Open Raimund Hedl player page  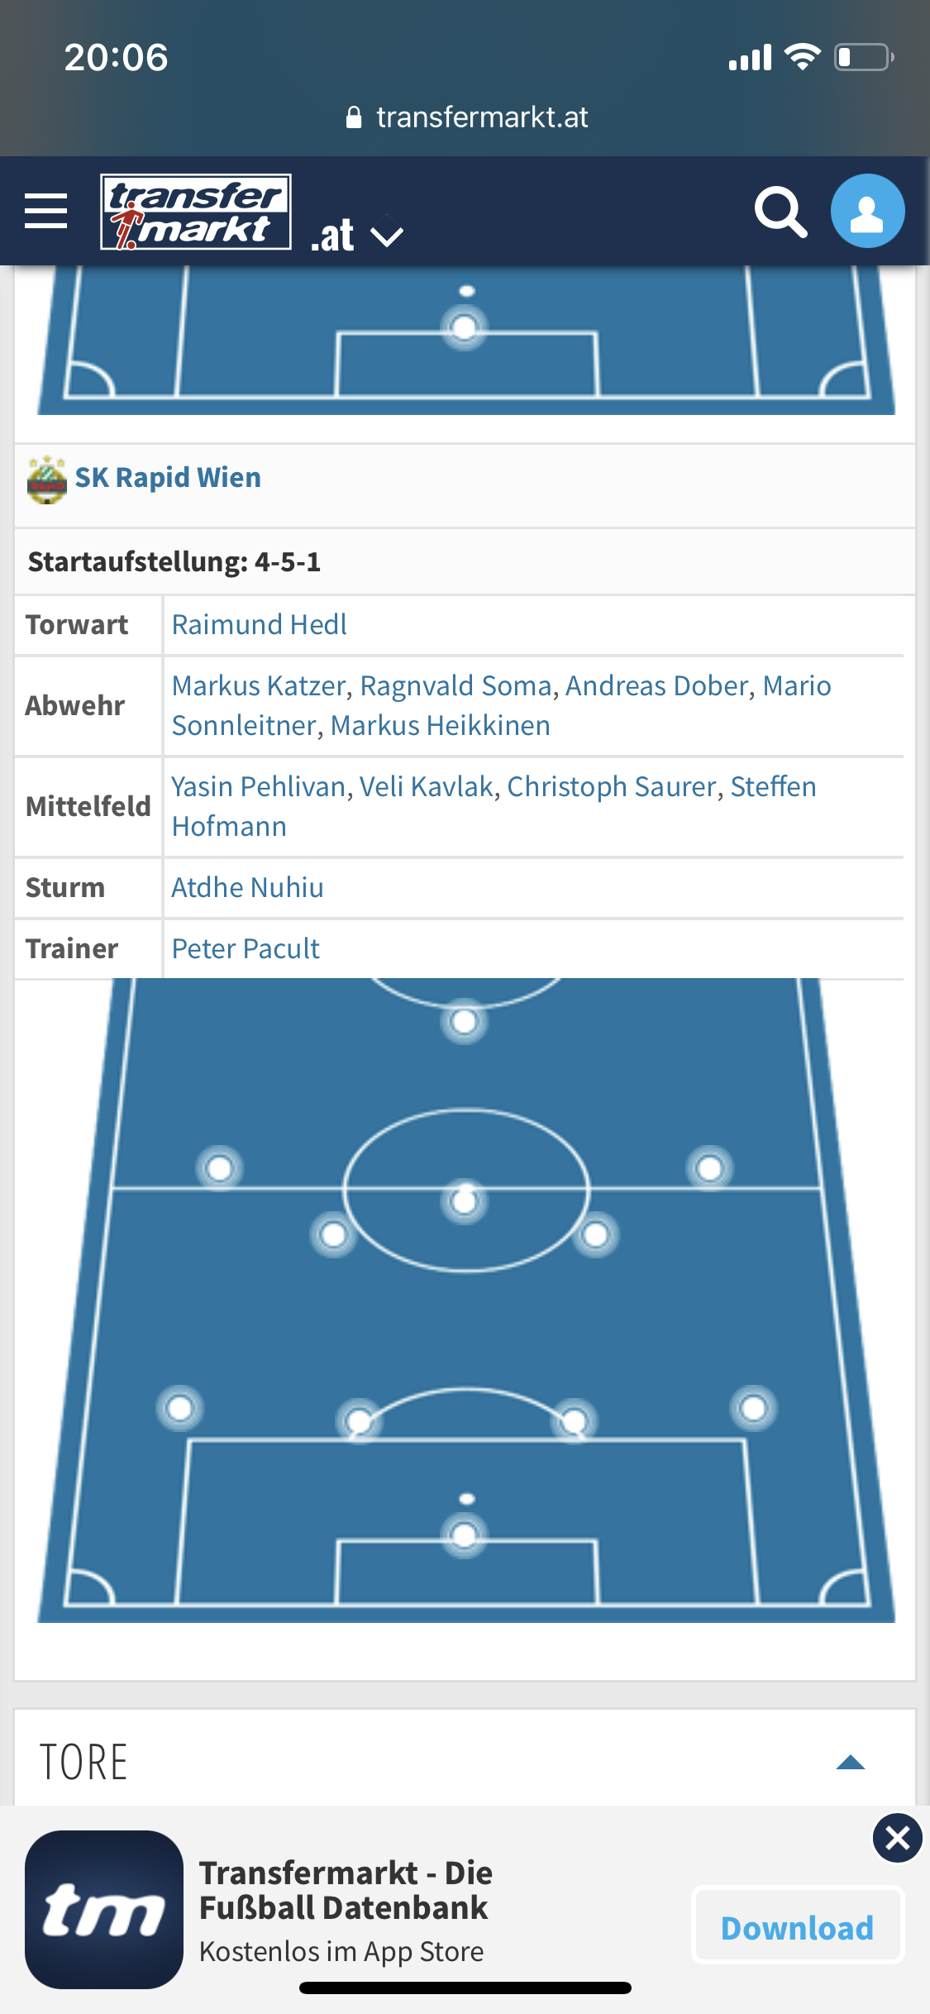[x=259, y=625]
